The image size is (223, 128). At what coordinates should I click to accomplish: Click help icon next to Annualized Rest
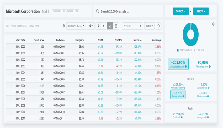click(x=209, y=88)
